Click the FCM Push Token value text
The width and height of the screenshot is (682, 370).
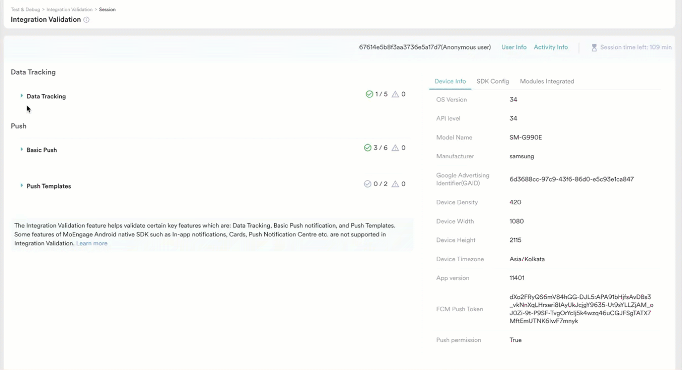coord(581,309)
